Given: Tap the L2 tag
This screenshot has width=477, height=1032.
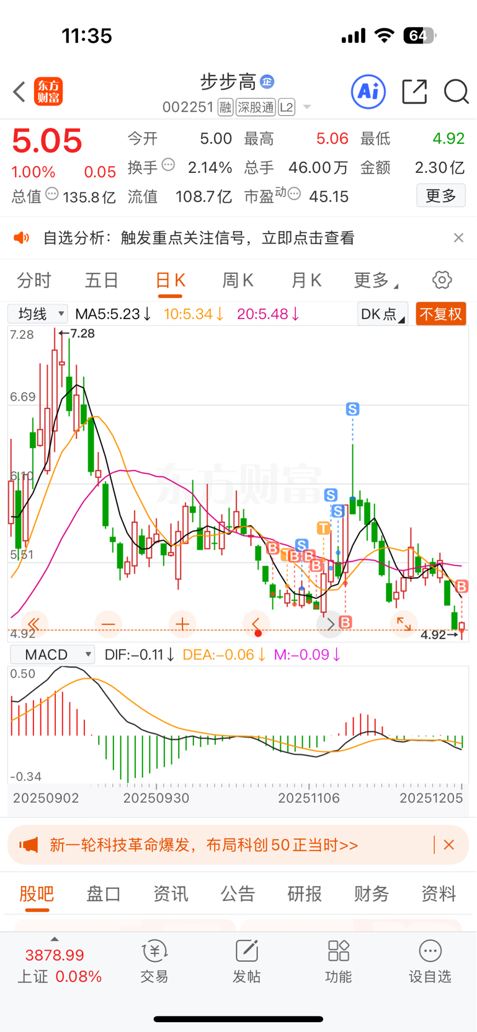Looking at the screenshot, I should (287, 108).
